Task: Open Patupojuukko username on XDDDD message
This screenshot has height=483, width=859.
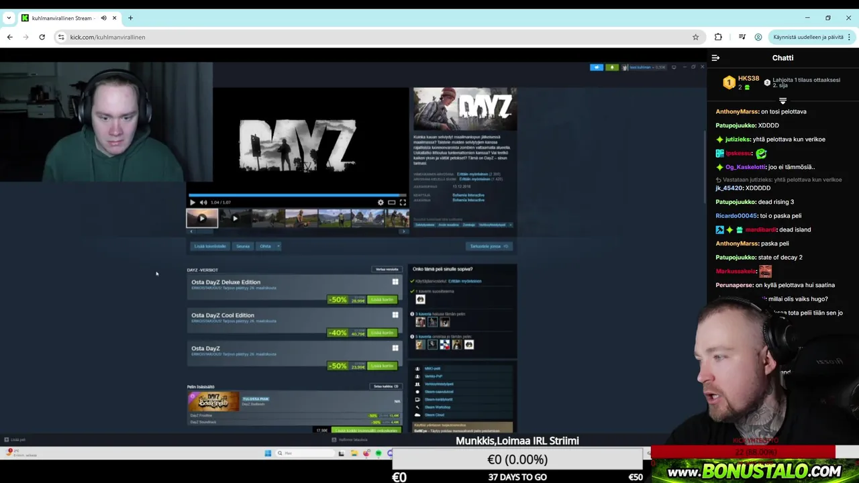Action: click(x=736, y=125)
